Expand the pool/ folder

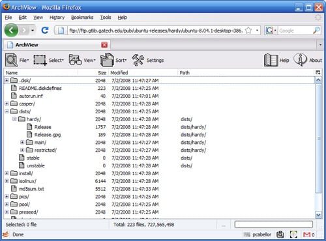pyautogui.click(x=7, y=204)
